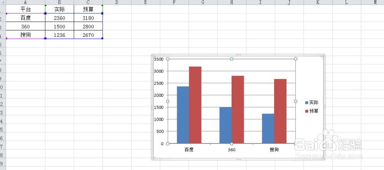This screenshot has height=170, width=384.
Task: Click plot area bottom-left corner handle
Action: click(168, 144)
